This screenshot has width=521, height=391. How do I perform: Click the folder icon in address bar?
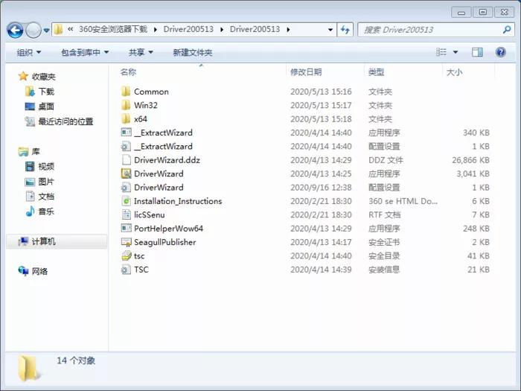pos(58,30)
